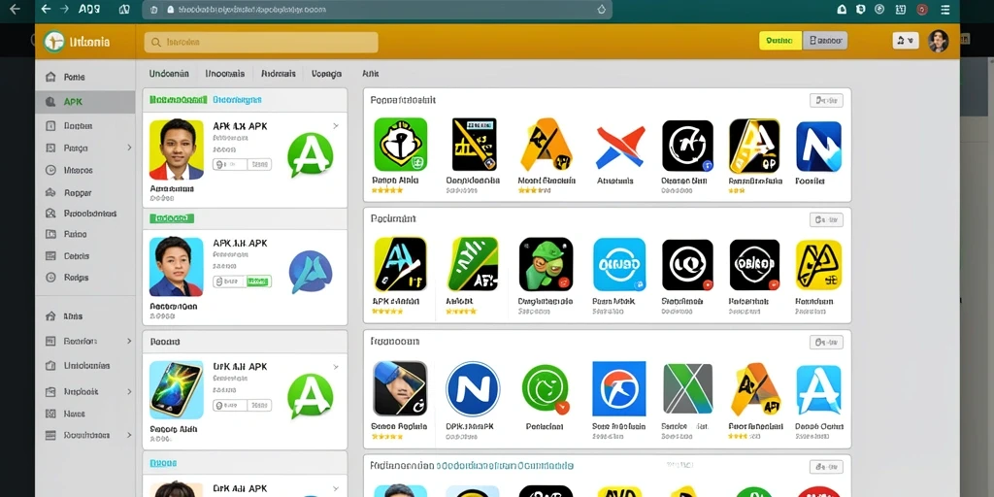Click the round site logo in header
Image resolution: width=994 pixels, height=497 pixels.
pos(54,42)
